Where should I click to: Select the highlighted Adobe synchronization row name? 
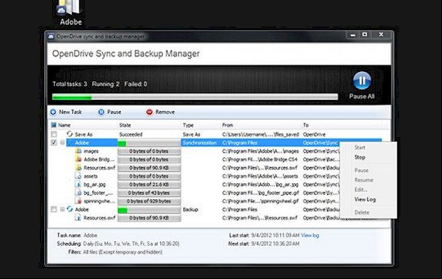pyautogui.click(x=82, y=143)
